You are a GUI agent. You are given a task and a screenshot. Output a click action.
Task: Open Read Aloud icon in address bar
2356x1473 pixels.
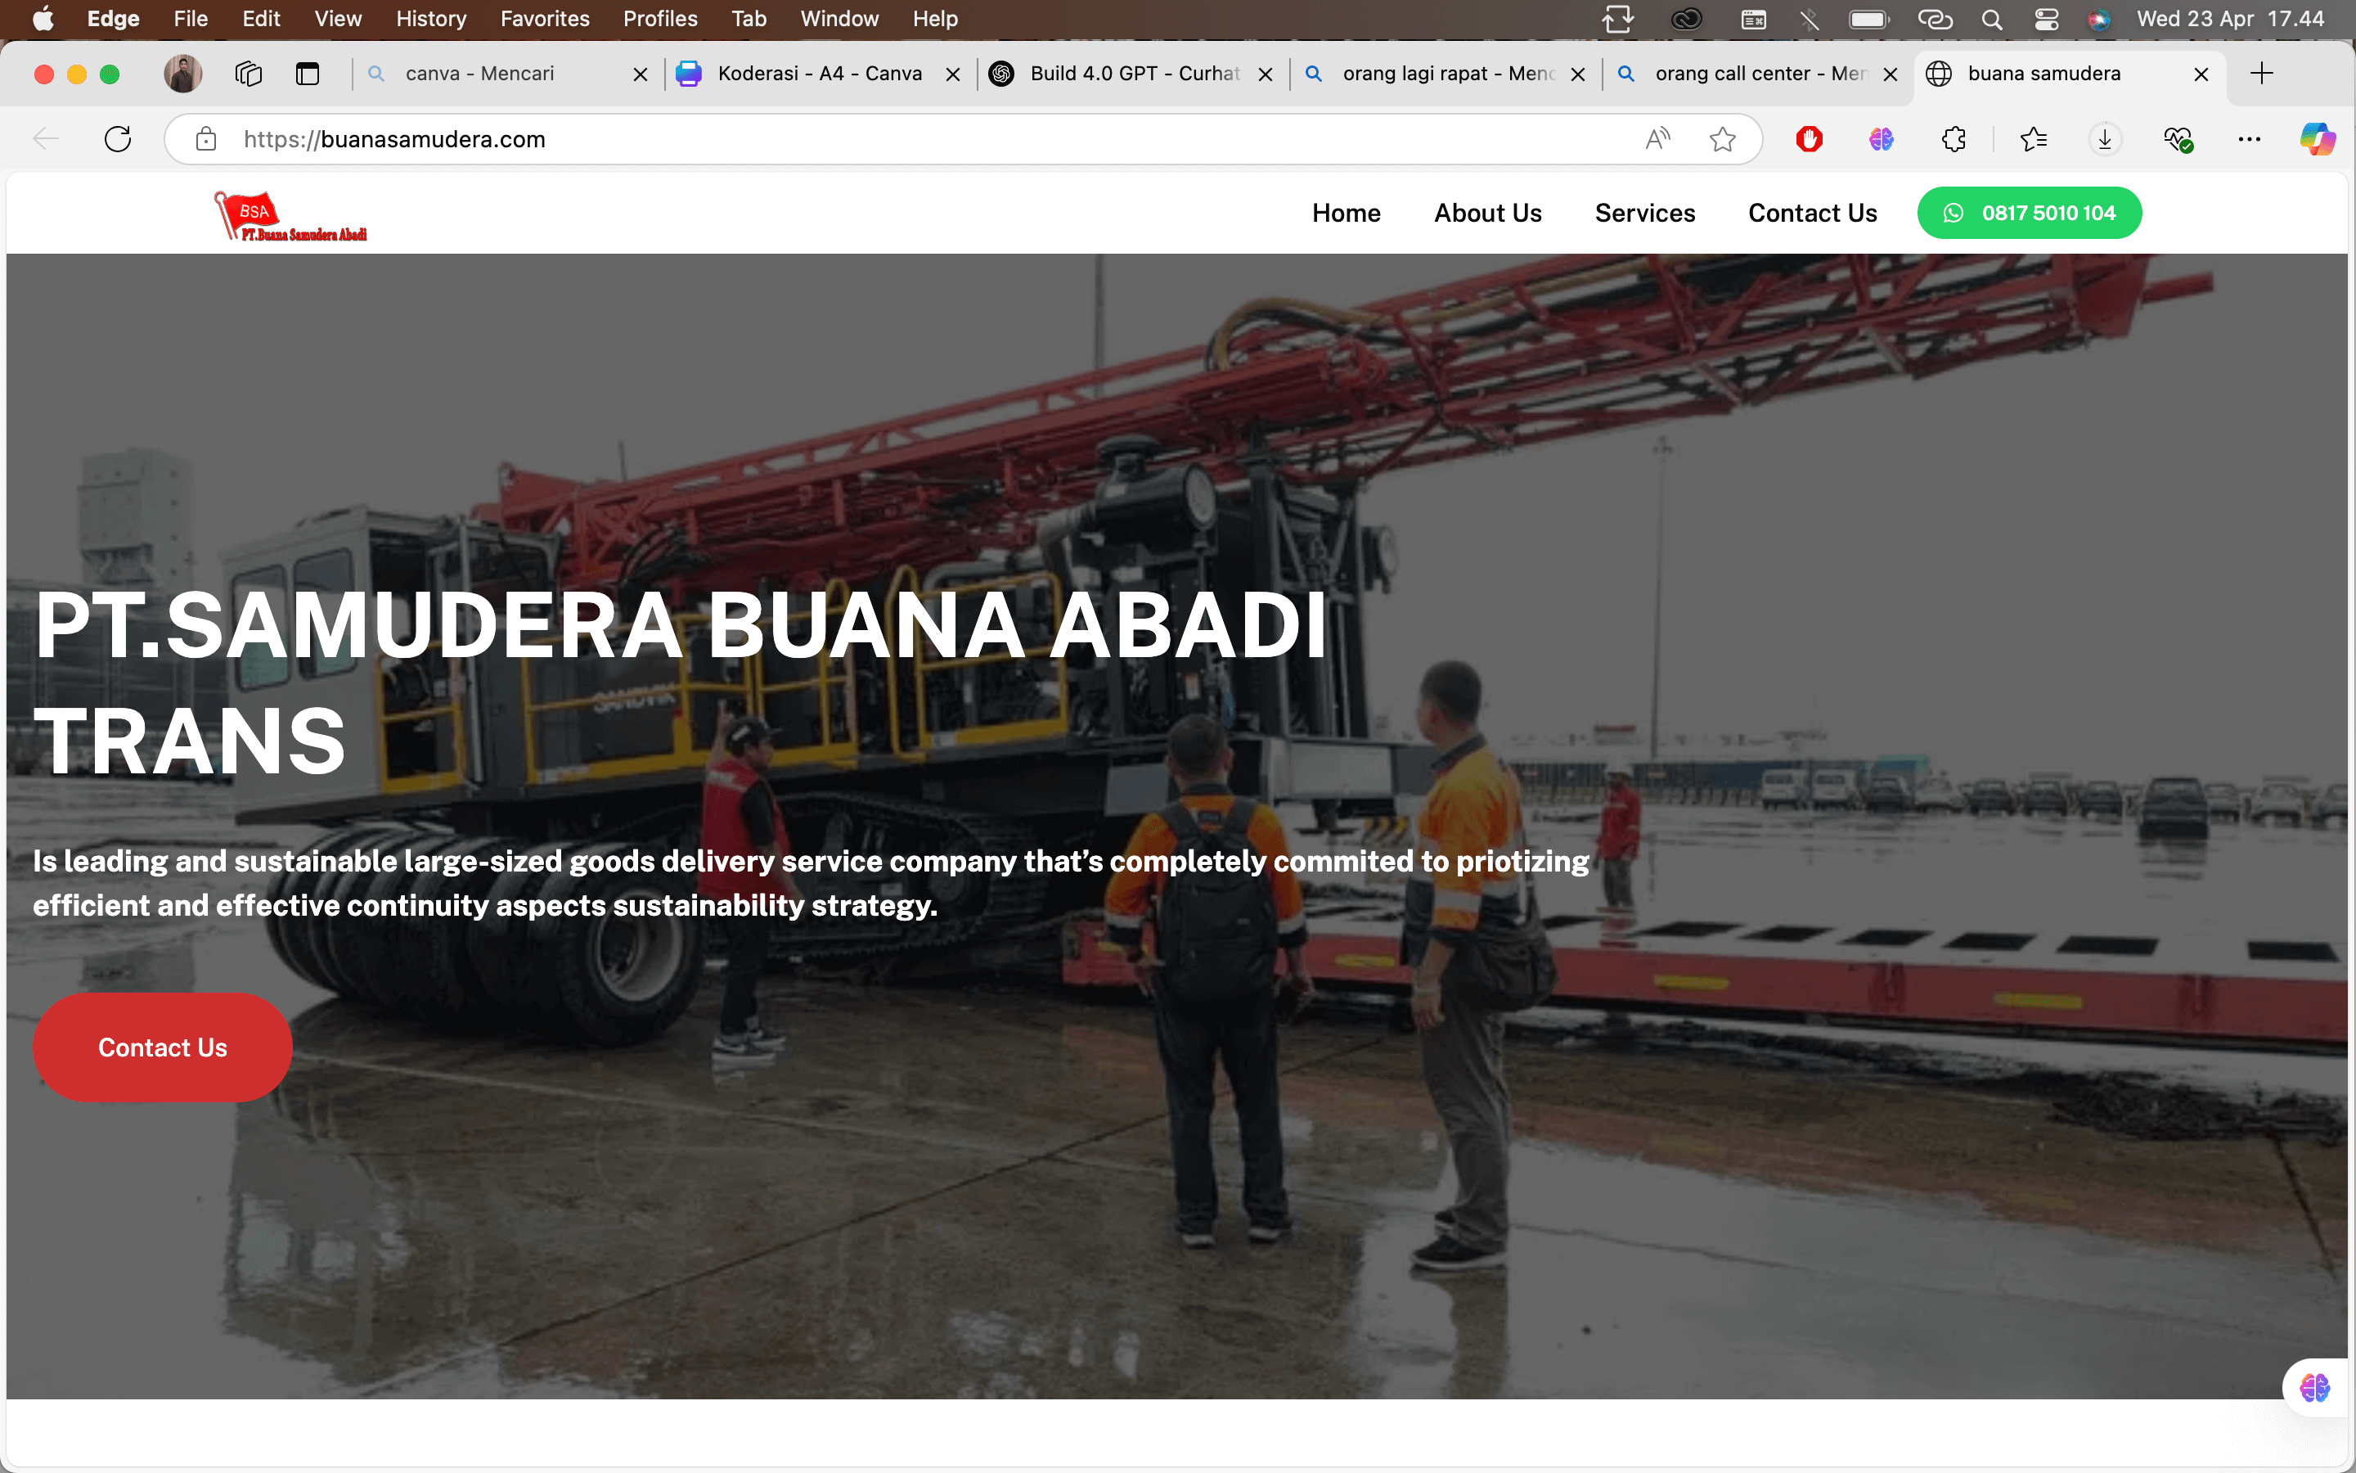(1657, 139)
